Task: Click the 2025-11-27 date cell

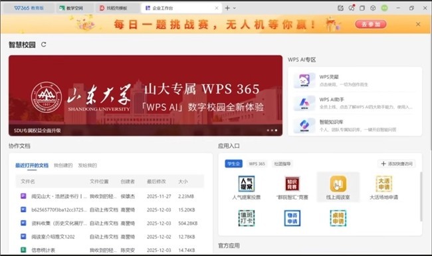Action: tap(159, 196)
